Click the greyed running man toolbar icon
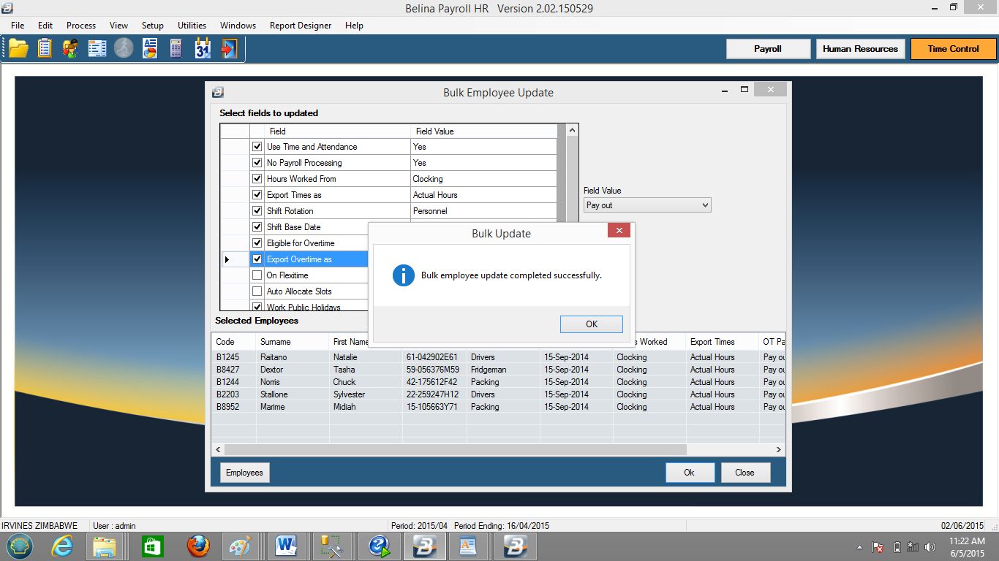 point(124,48)
